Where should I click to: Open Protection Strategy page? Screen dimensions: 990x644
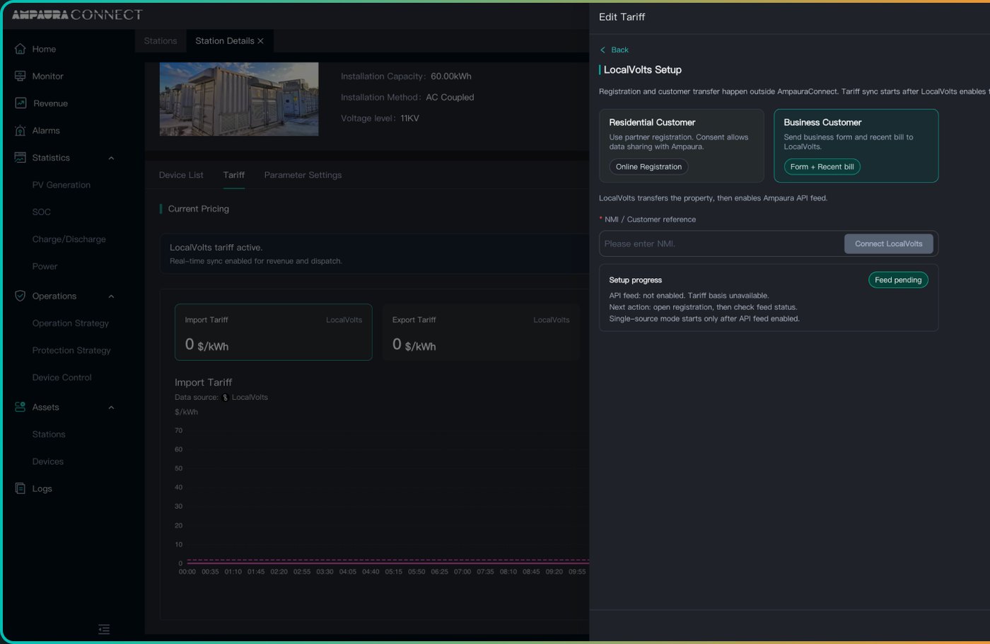pyautogui.click(x=71, y=350)
